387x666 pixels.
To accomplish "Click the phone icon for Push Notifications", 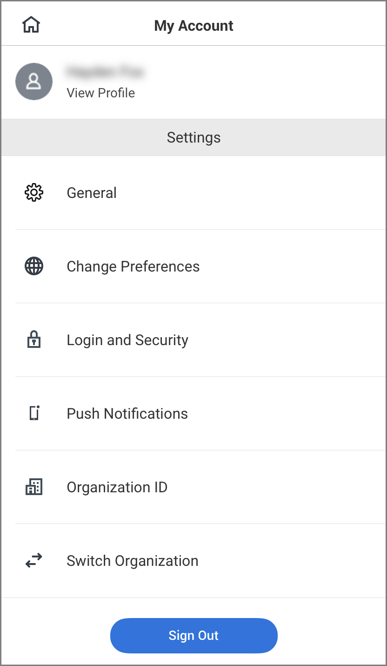I will [34, 414].
